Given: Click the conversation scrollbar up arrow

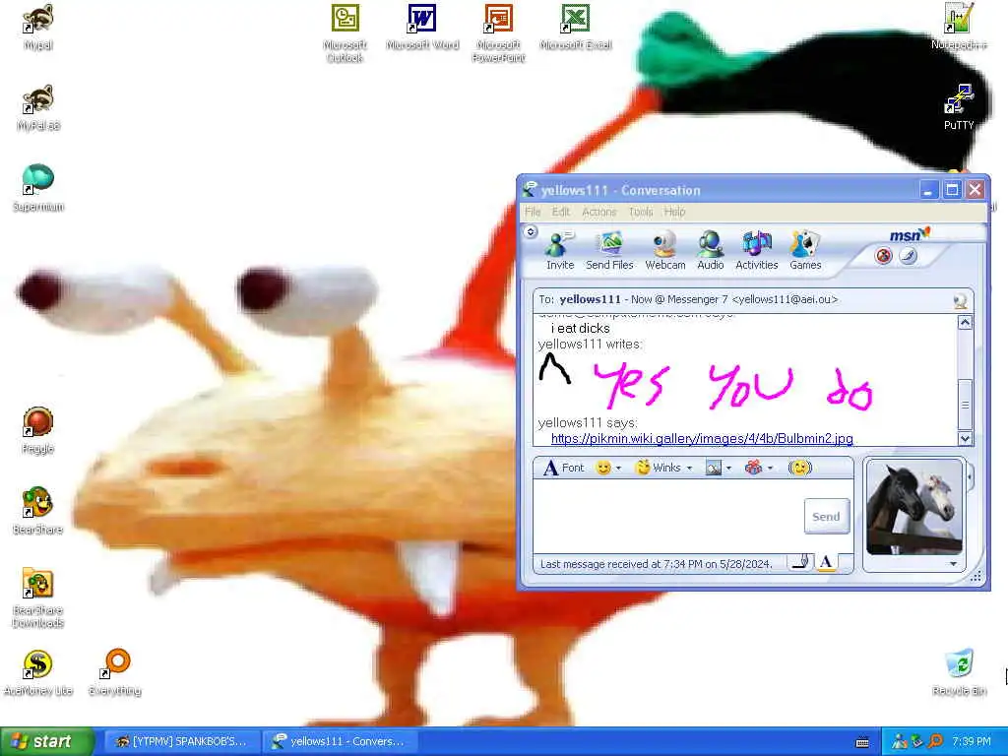Looking at the screenshot, I should tap(965, 323).
